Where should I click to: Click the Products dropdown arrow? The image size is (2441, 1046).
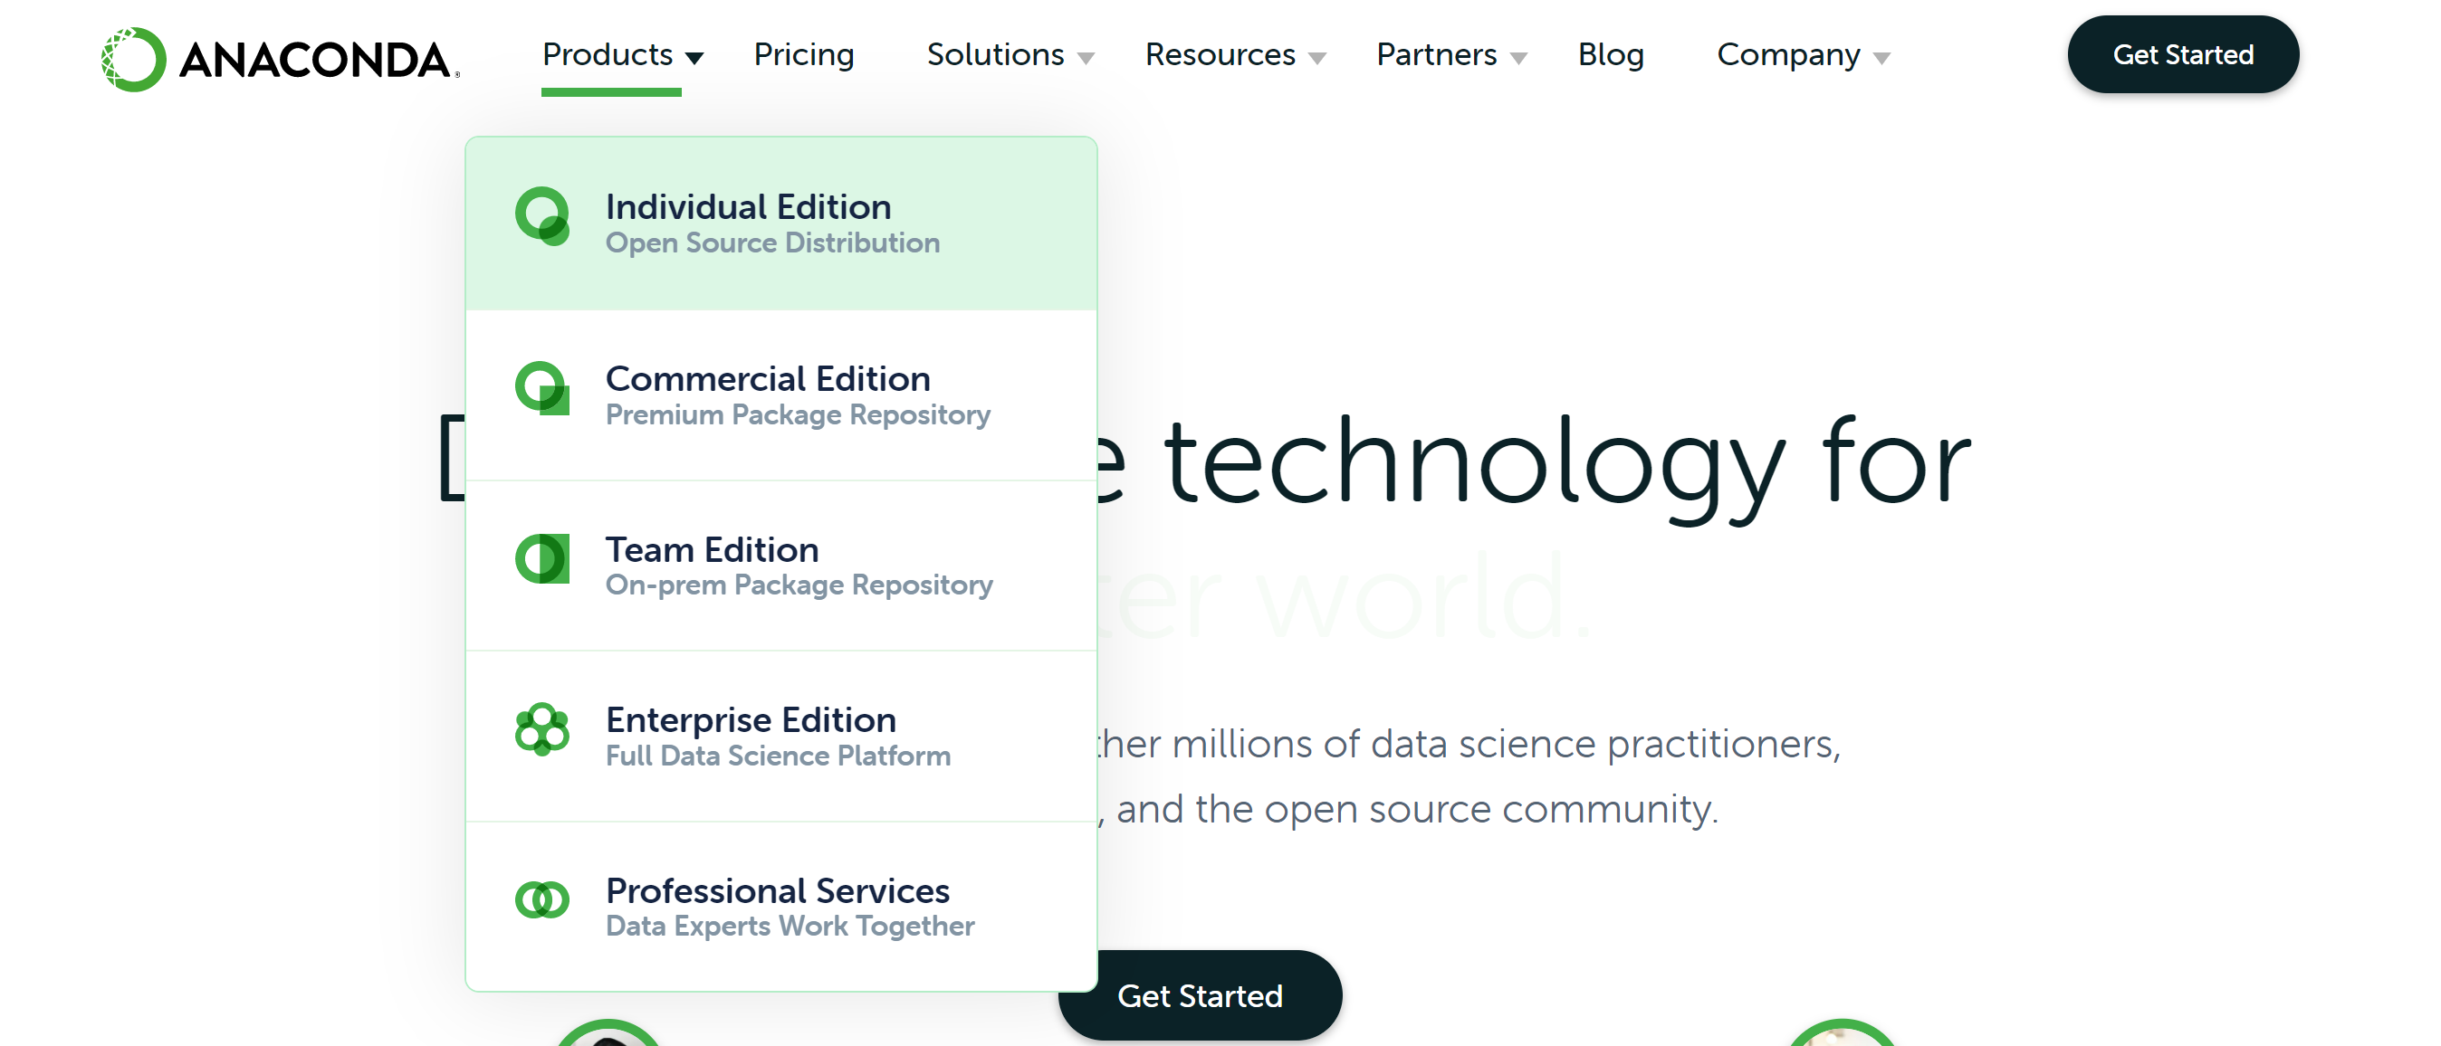tap(694, 58)
